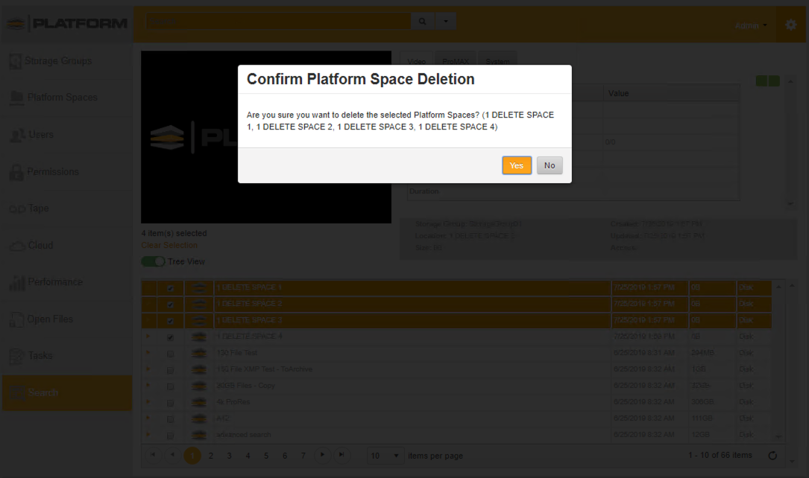Confirm deletion with the Yes button
Image resolution: width=809 pixels, height=478 pixels.
click(517, 165)
